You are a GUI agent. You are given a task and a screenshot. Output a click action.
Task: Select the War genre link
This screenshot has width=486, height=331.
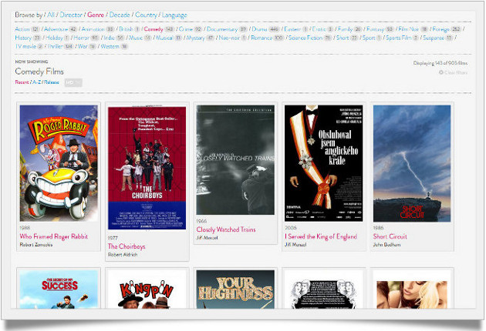tap(82, 46)
